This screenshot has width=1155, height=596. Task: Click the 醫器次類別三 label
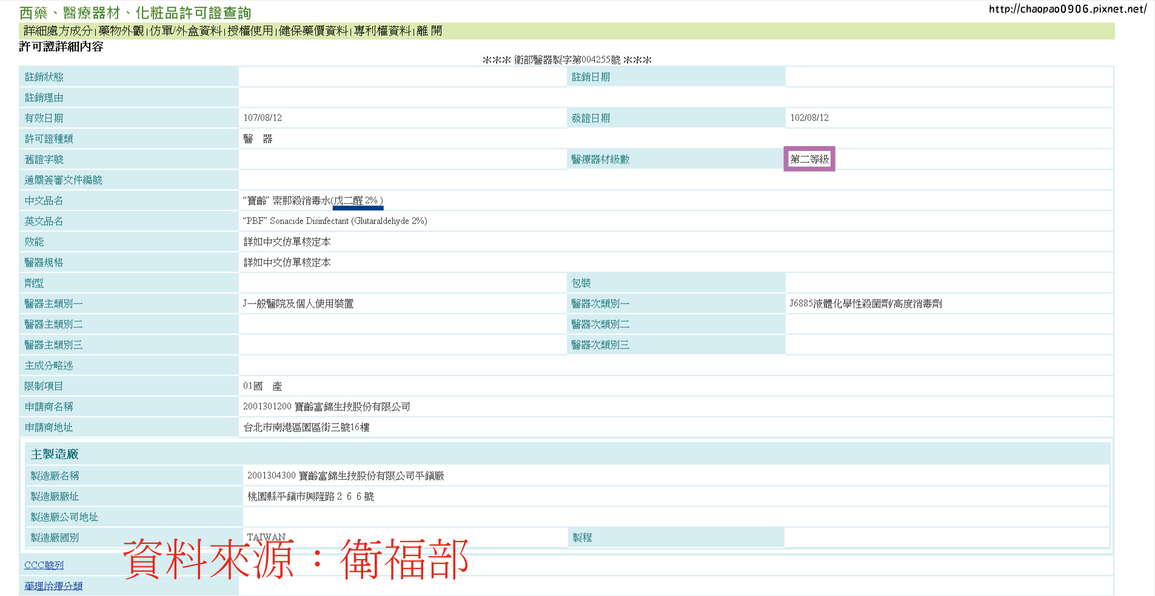[x=601, y=345]
